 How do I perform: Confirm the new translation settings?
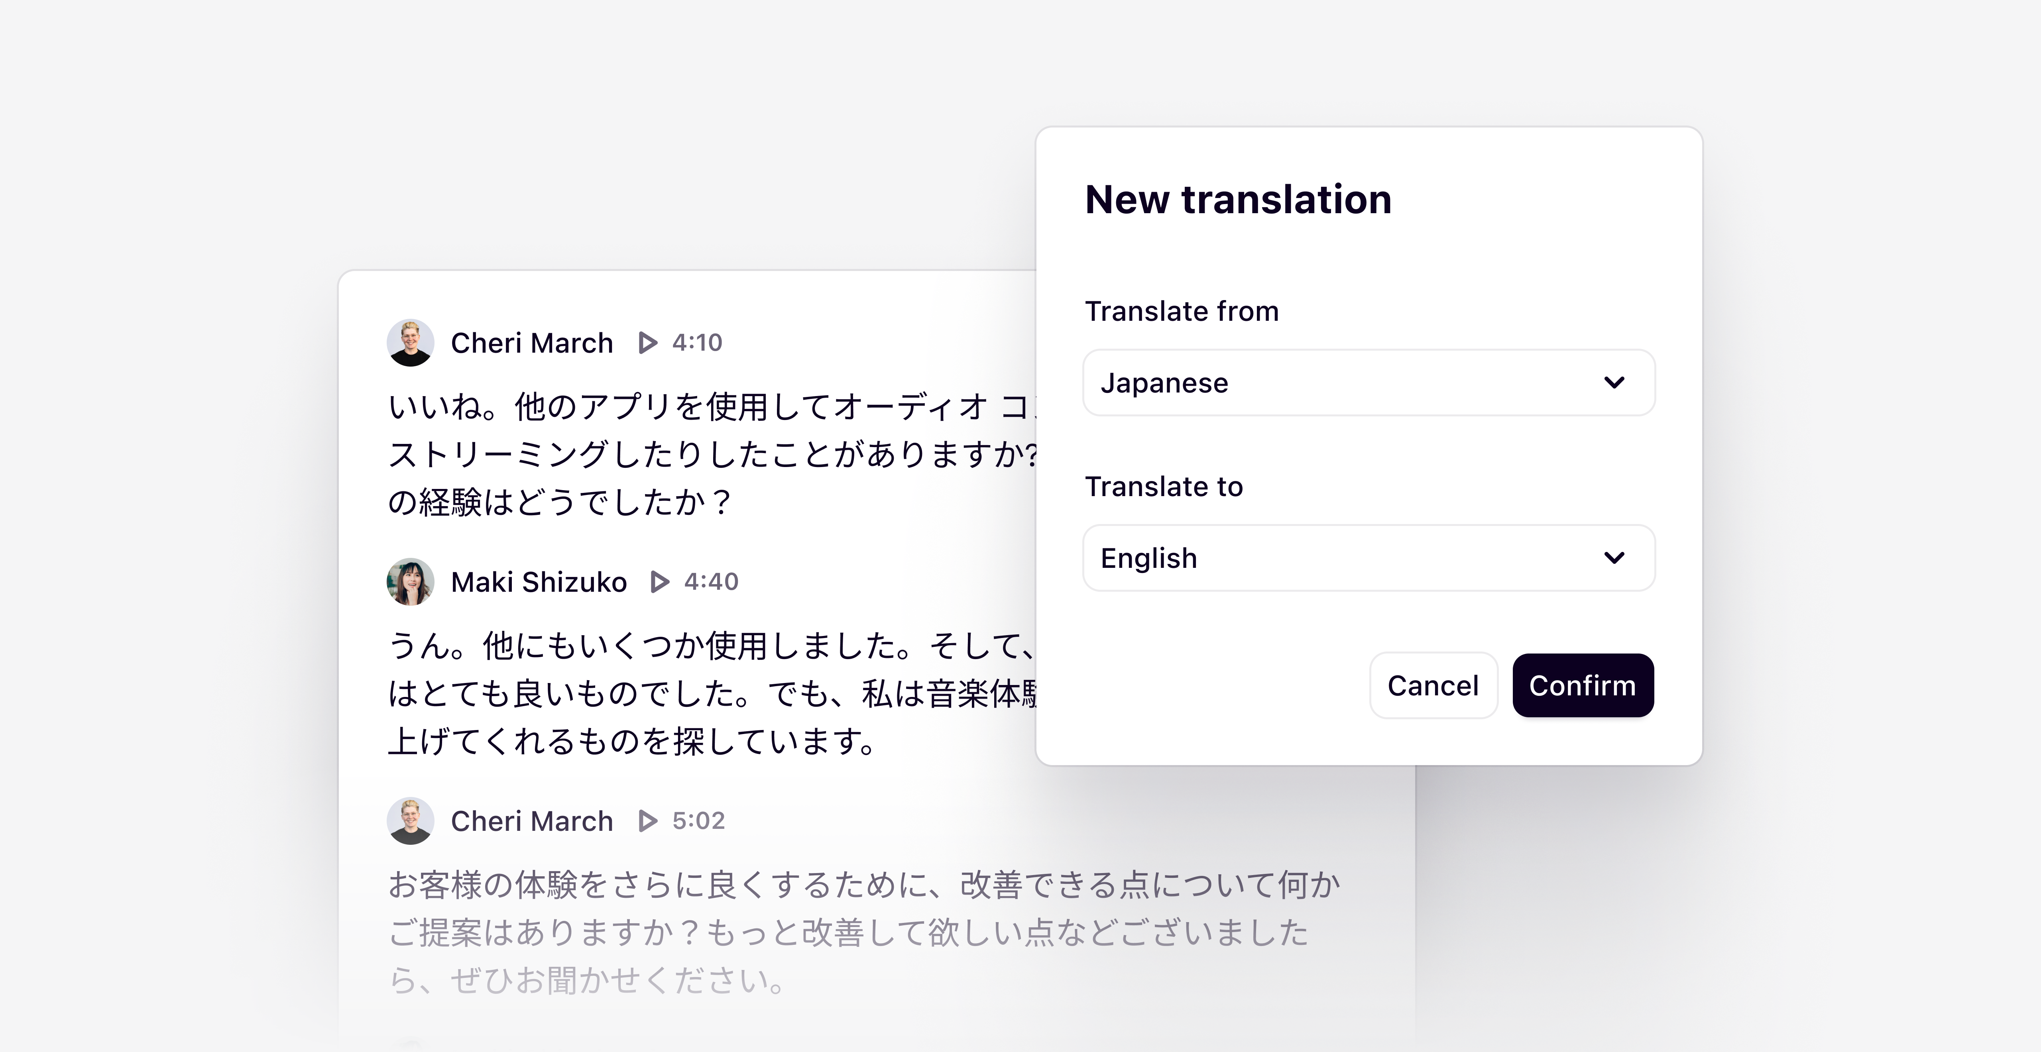point(1582,685)
